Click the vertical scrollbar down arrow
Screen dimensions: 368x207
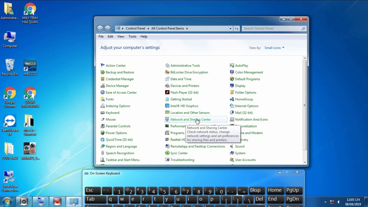point(305,162)
